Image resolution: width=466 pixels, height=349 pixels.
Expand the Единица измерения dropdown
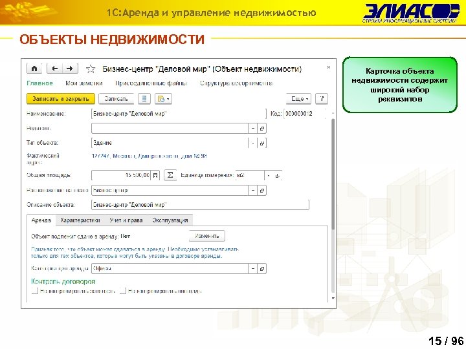(269, 175)
